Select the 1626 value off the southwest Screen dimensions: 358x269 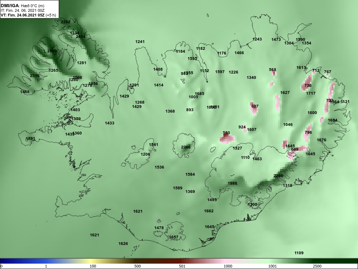pyautogui.click(x=123, y=244)
